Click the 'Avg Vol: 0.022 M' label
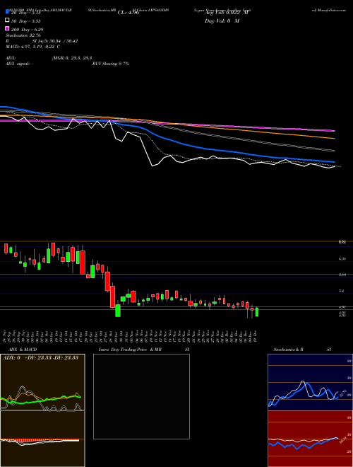 click(227, 13)
